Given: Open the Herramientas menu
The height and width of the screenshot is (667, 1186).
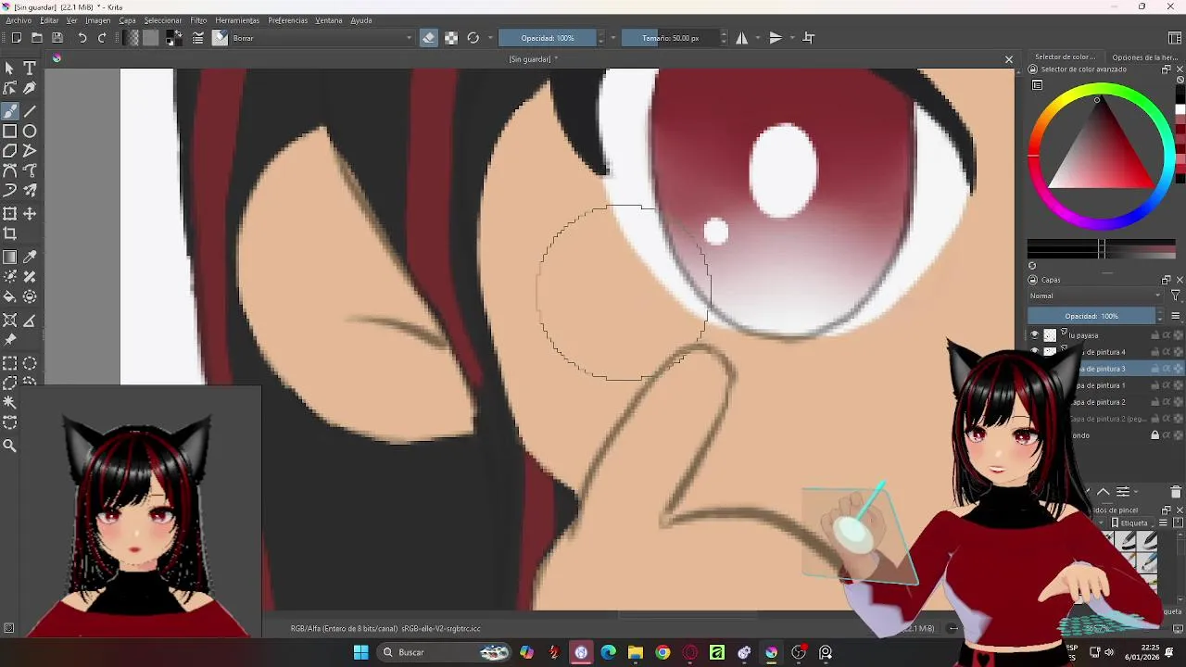Looking at the screenshot, I should pos(237,20).
